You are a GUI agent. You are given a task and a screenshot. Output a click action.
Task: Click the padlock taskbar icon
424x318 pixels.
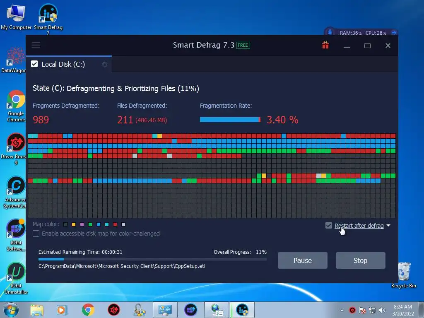click(139, 310)
